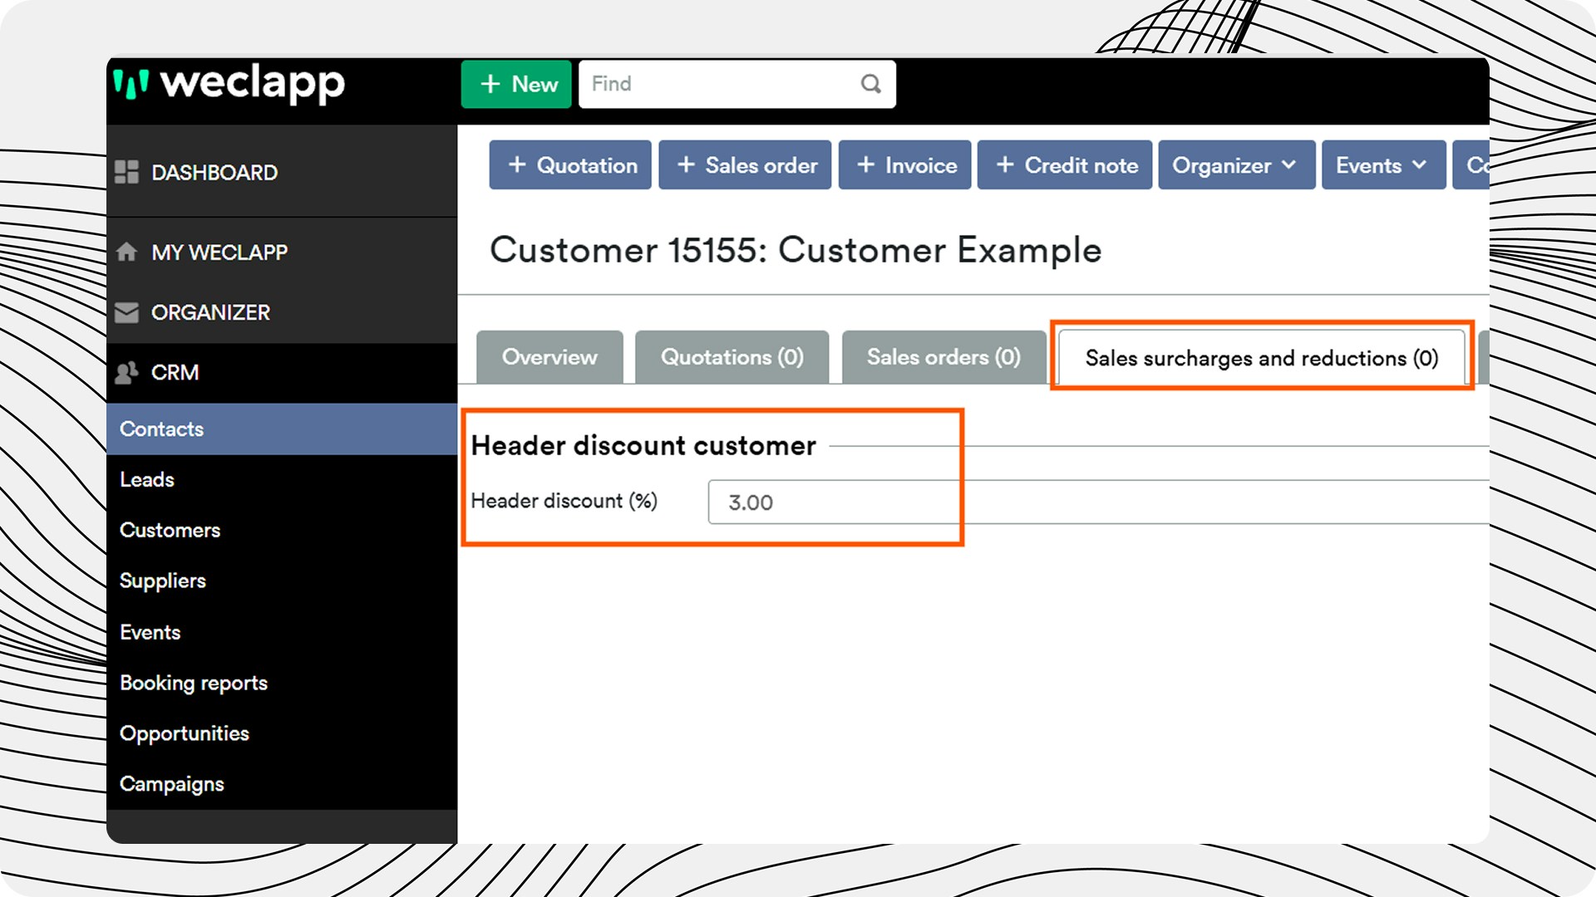Click the My Weclapp home icon
This screenshot has height=897, width=1596.
pyautogui.click(x=126, y=252)
